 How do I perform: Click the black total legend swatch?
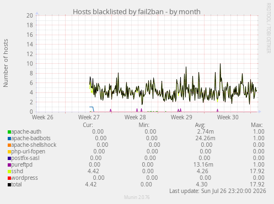9,185
